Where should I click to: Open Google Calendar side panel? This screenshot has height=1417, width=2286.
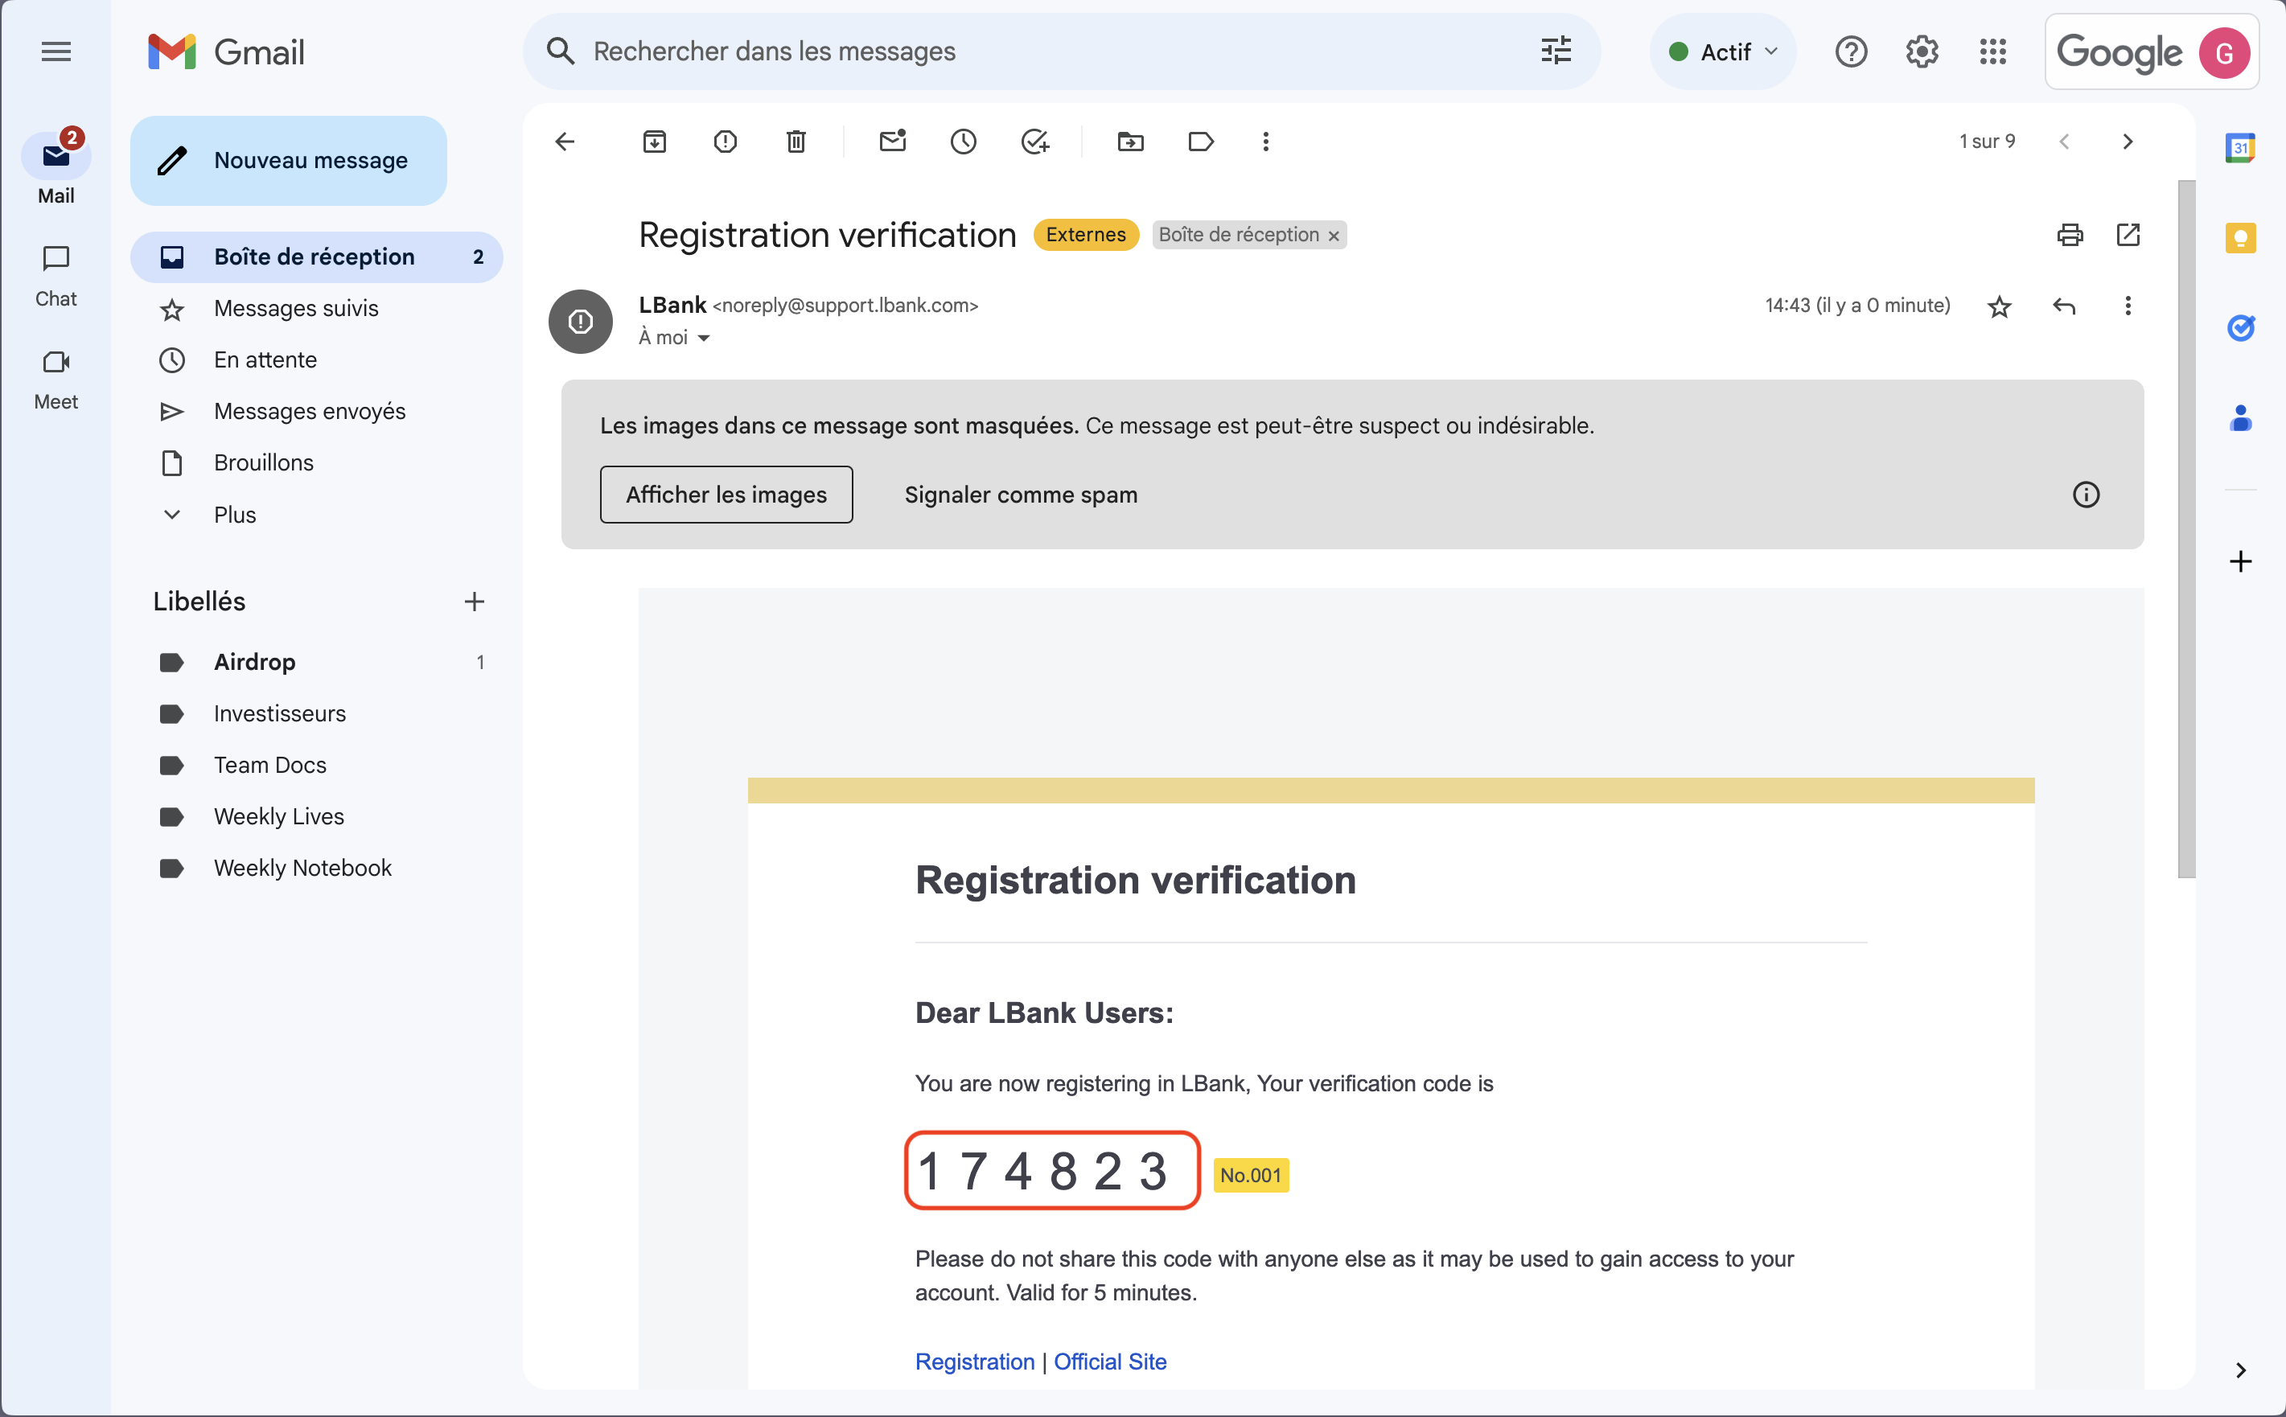[2240, 147]
